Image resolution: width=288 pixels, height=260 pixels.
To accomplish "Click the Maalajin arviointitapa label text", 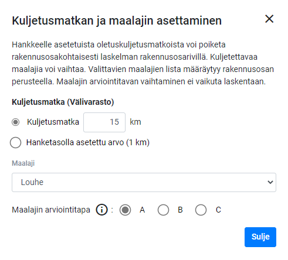I will (51, 210).
